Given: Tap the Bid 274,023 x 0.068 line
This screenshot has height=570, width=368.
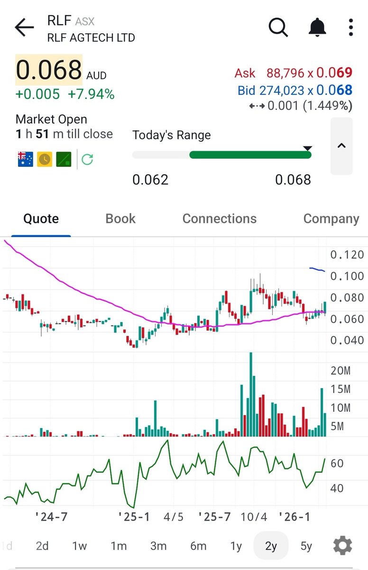Looking at the screenshot, I should (x=295, y=90).
